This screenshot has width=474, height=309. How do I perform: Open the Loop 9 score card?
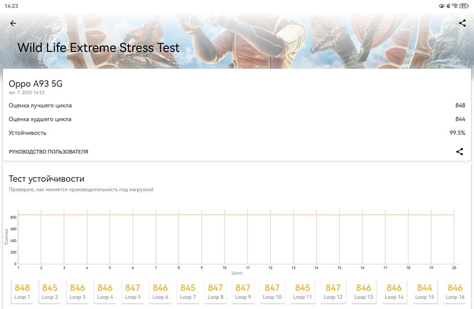click(x=243, y=291)
